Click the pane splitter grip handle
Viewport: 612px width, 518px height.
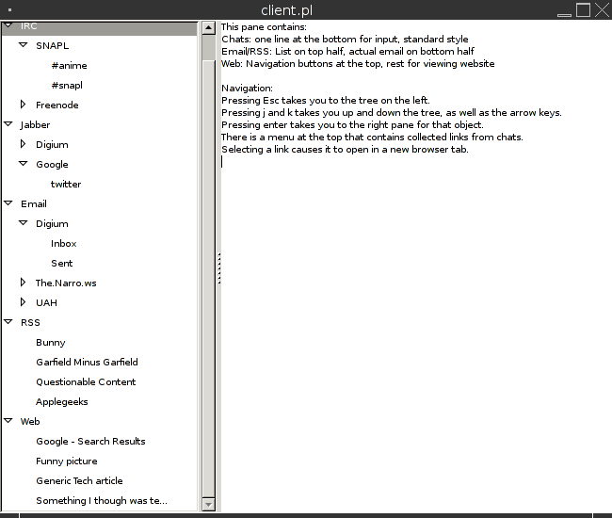point(219,268)
